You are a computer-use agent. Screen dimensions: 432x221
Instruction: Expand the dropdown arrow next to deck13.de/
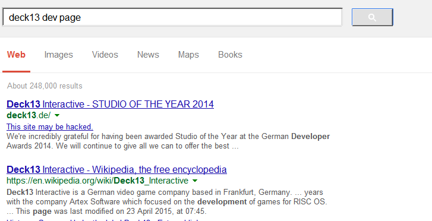click(57, 115)
